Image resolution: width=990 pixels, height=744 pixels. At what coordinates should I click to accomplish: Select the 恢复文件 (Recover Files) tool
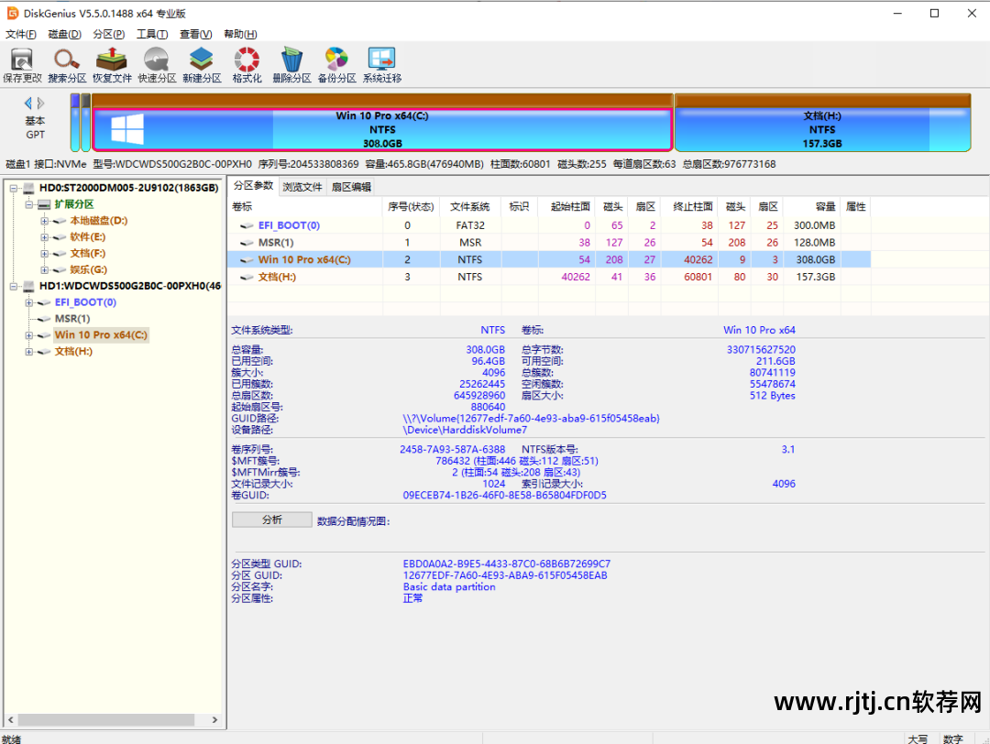[x=111, y=62]
